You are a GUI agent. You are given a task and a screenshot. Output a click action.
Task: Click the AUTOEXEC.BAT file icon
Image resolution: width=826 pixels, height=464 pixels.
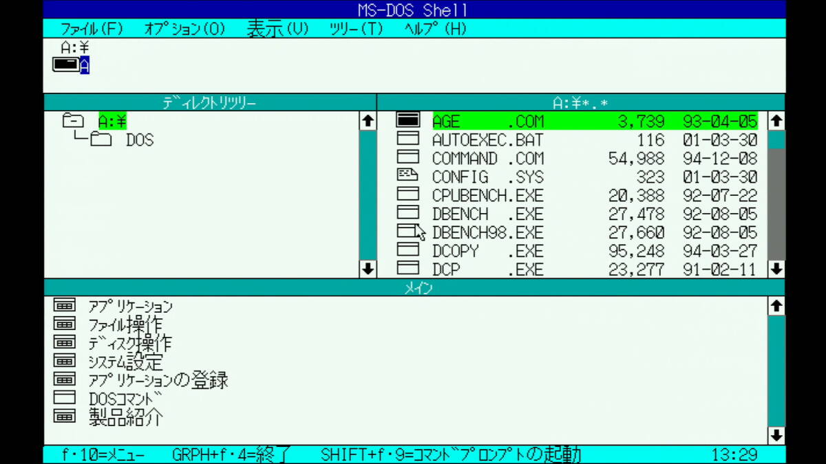pyautogui.click(x=408, y=139)
